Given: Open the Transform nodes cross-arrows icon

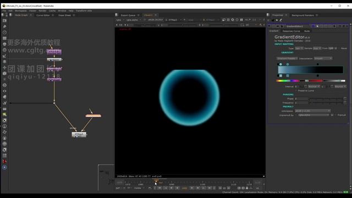Looking at the screenshot, I should point(4,68).
